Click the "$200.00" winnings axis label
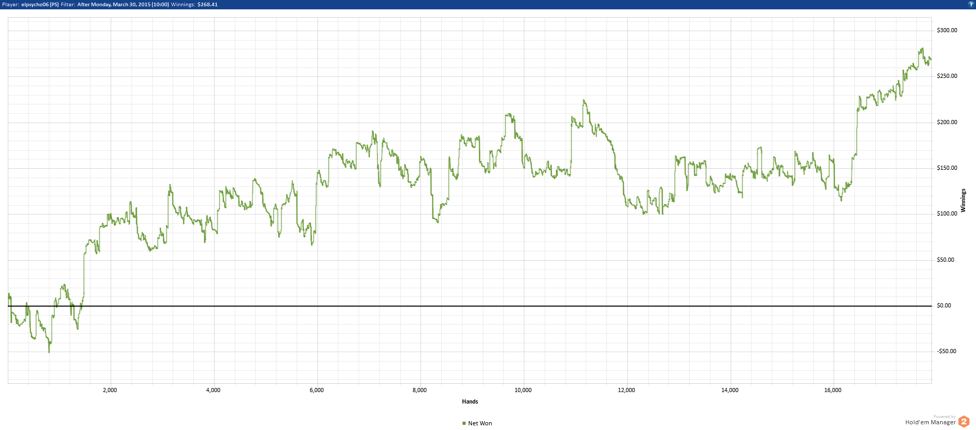The image size is (976, 430). pyautogui.click(x=947, y=122)
